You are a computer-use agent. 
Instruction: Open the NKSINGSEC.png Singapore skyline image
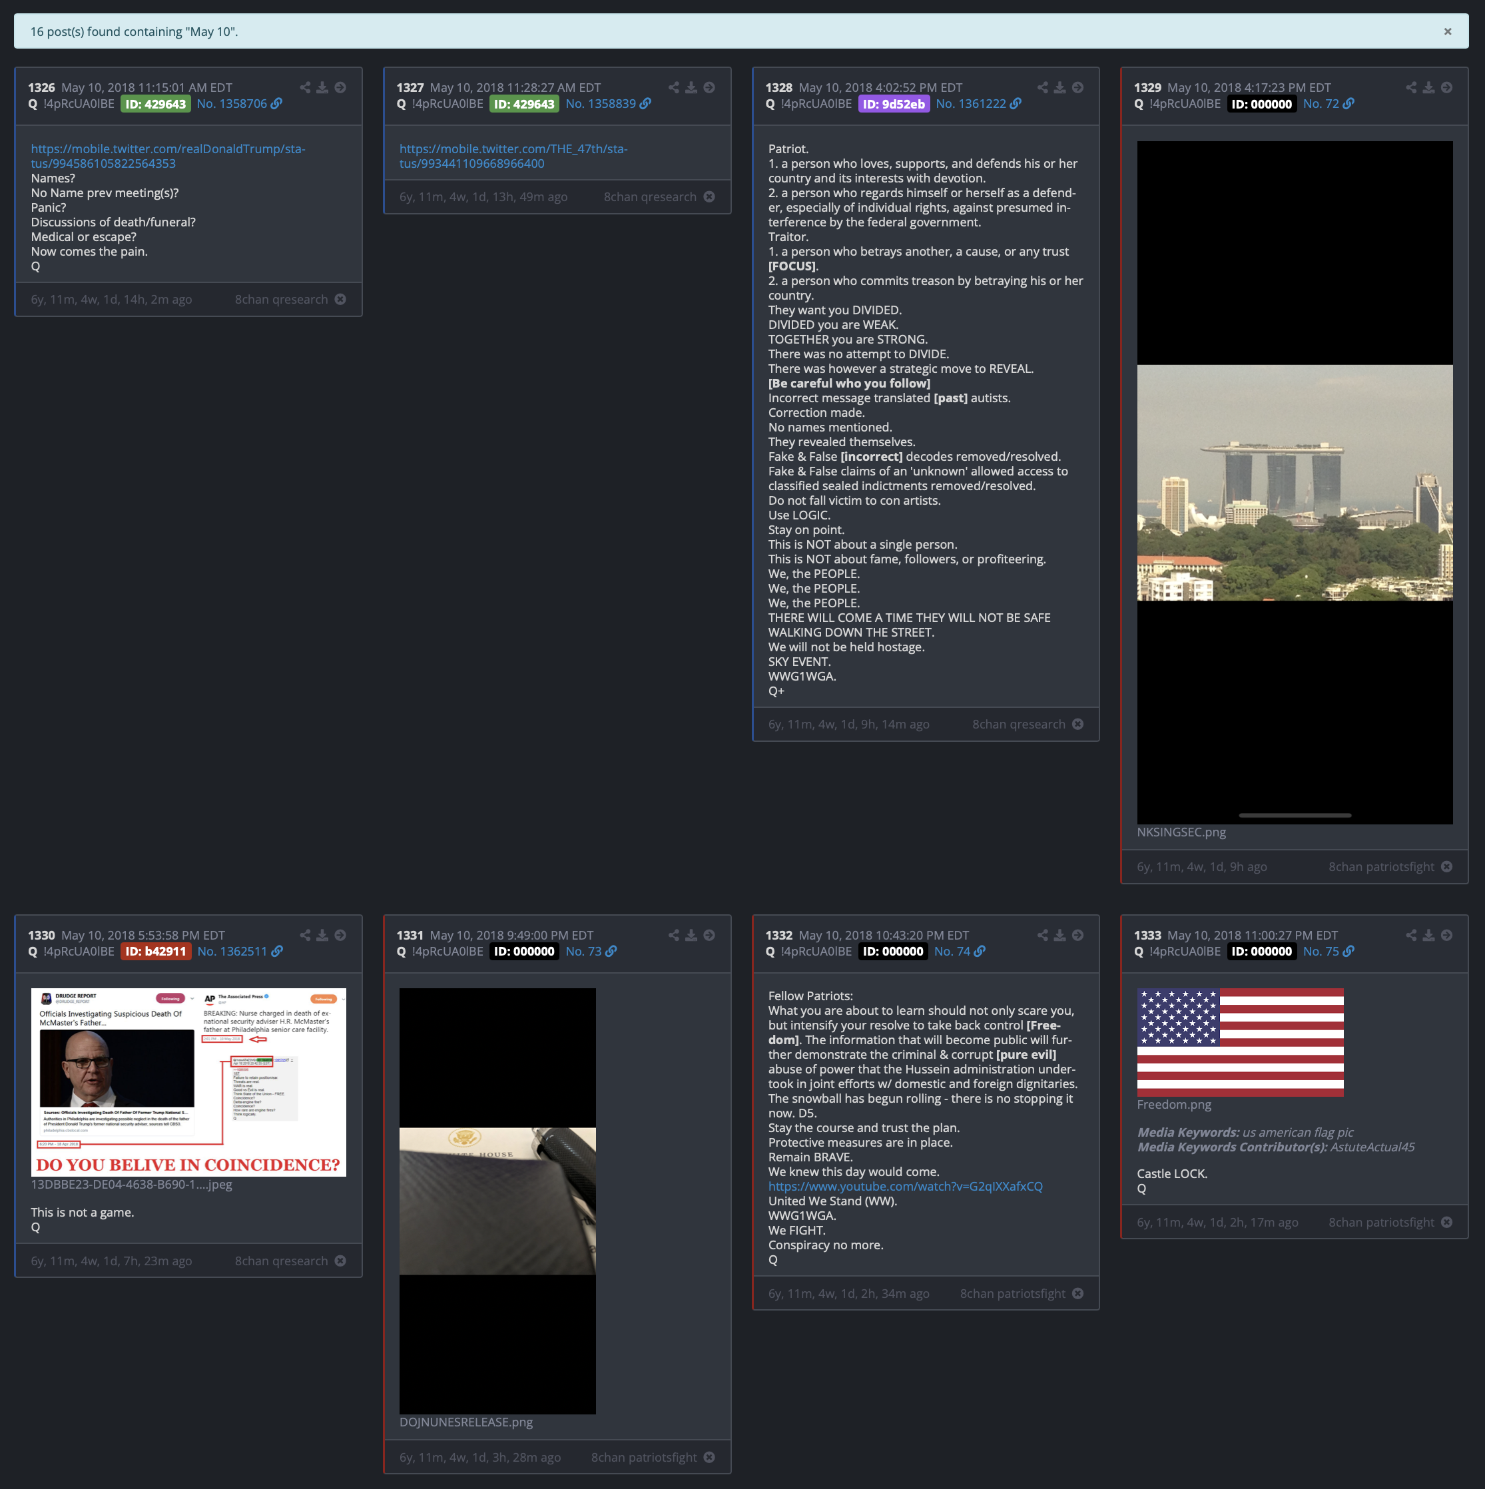click(1295, 483)
